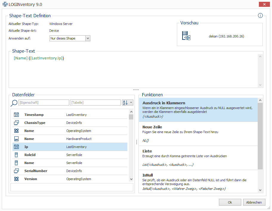
Task: Click the calendar icon beside Ip row
Action: pos(16,147)
